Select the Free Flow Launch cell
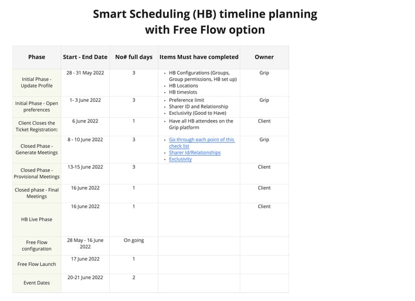This screenshot has width=415, height=301. pyautogui.click(x=37, y=264)
